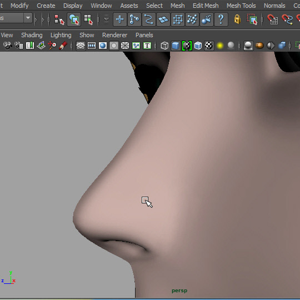Open the Window menu
Viewport: 300px width, 300px height.
coord(101,6)
